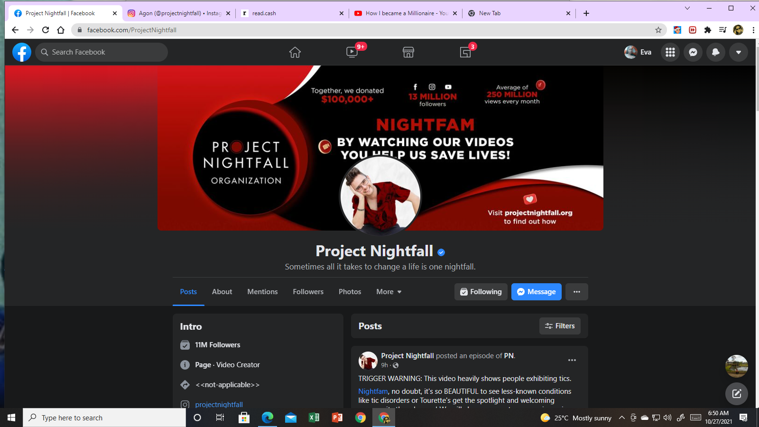Screen dimensions: 759x427
Task: Open post Filters button
Action: point(560,326)
